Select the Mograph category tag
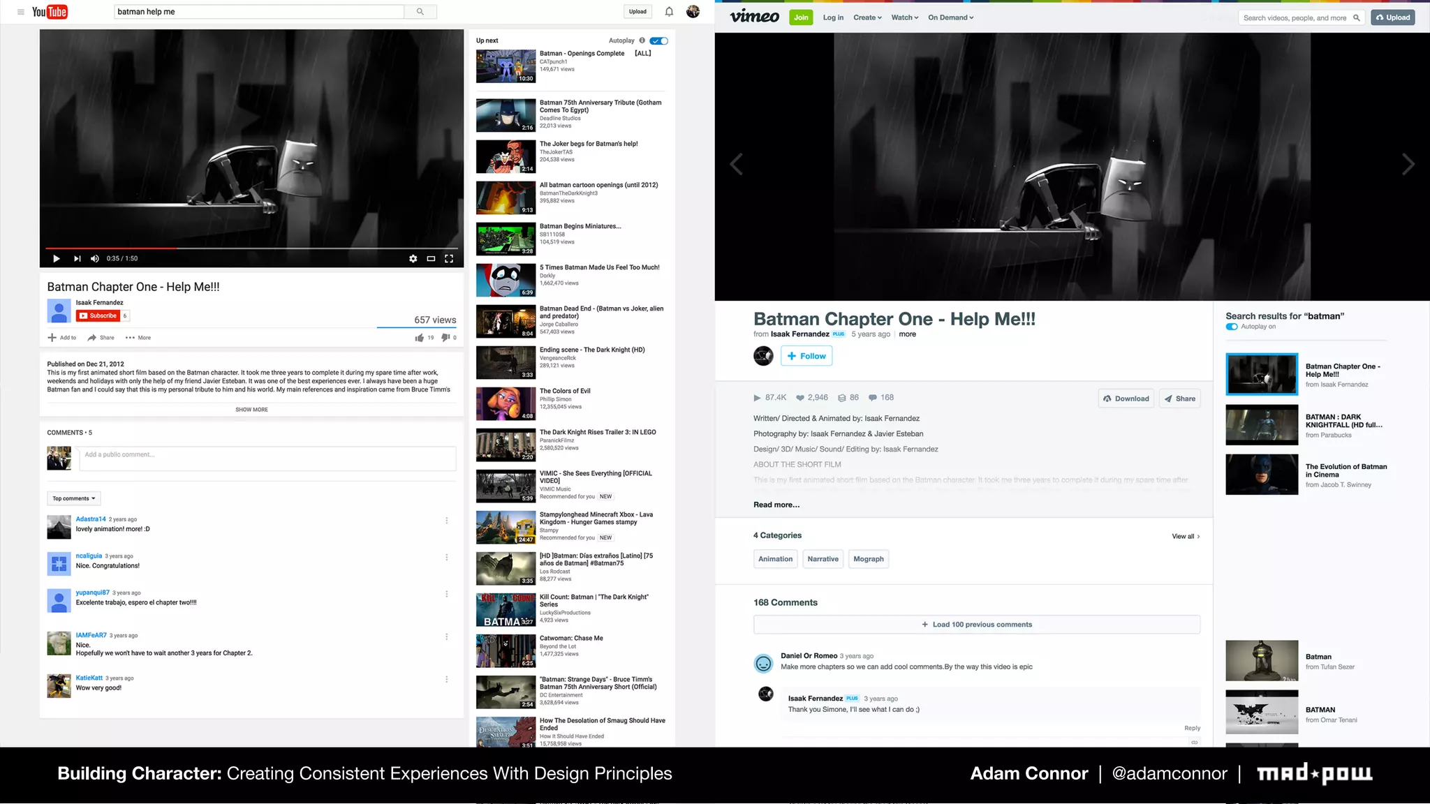 869,559
